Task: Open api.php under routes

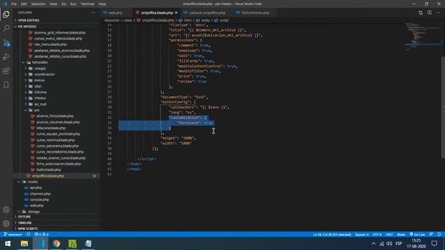Action: (x=35, y=187)
